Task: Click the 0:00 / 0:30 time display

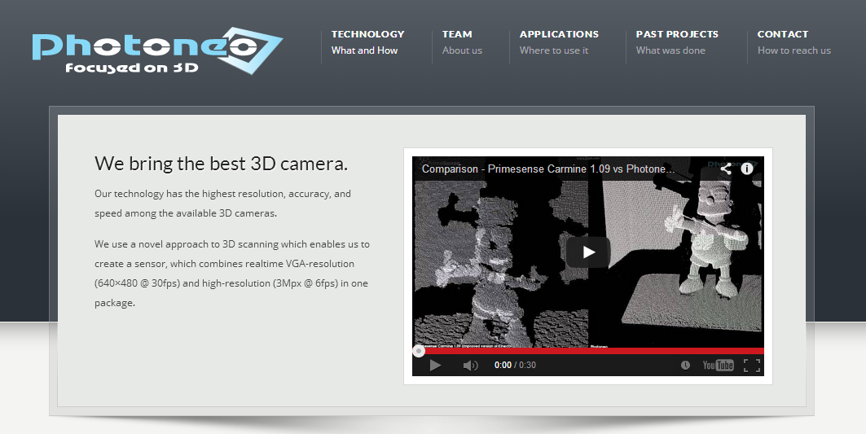Action: 515,366
